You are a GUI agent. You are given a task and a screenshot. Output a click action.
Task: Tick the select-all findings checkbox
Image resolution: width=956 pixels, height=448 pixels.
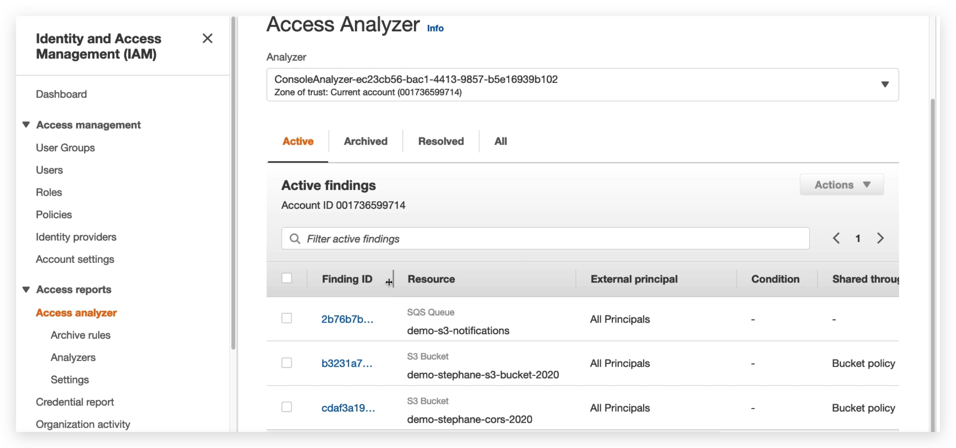click(287, 278)
